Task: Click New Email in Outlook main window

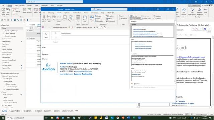Action: pos(3,11)
